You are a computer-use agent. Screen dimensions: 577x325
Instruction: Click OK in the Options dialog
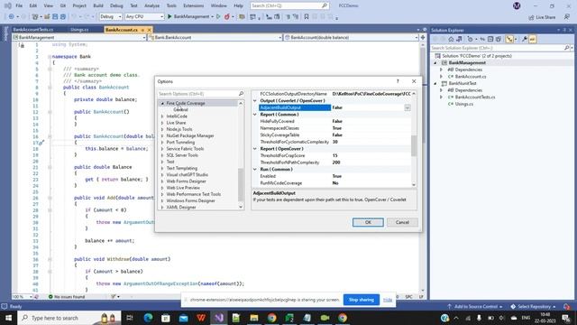(368, 222)
